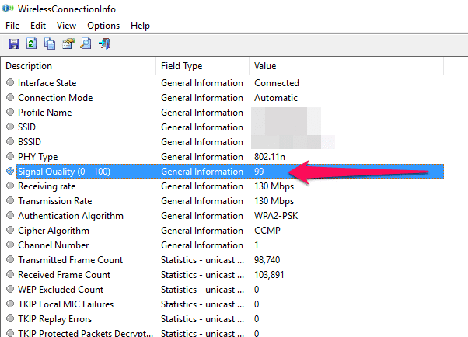Sort by the Description column header
The height and width of the screenshot is (337, 468).
click(x=78, y=66)
